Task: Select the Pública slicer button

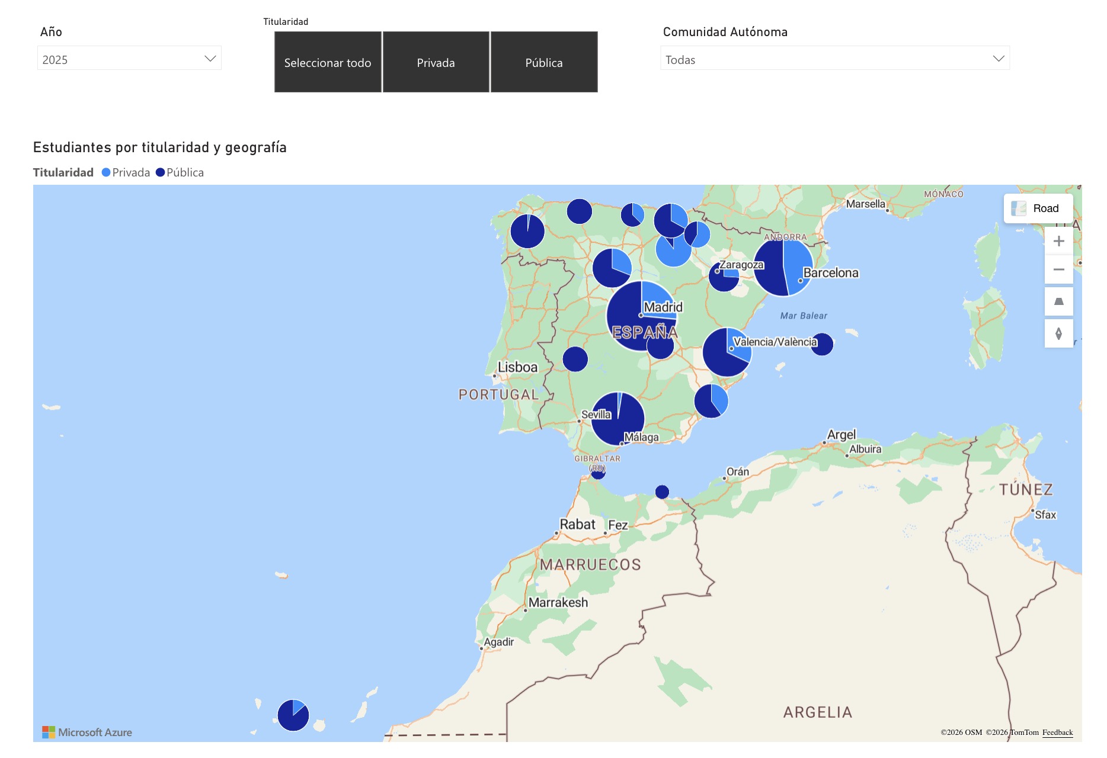Action: (x=543, y=62)
